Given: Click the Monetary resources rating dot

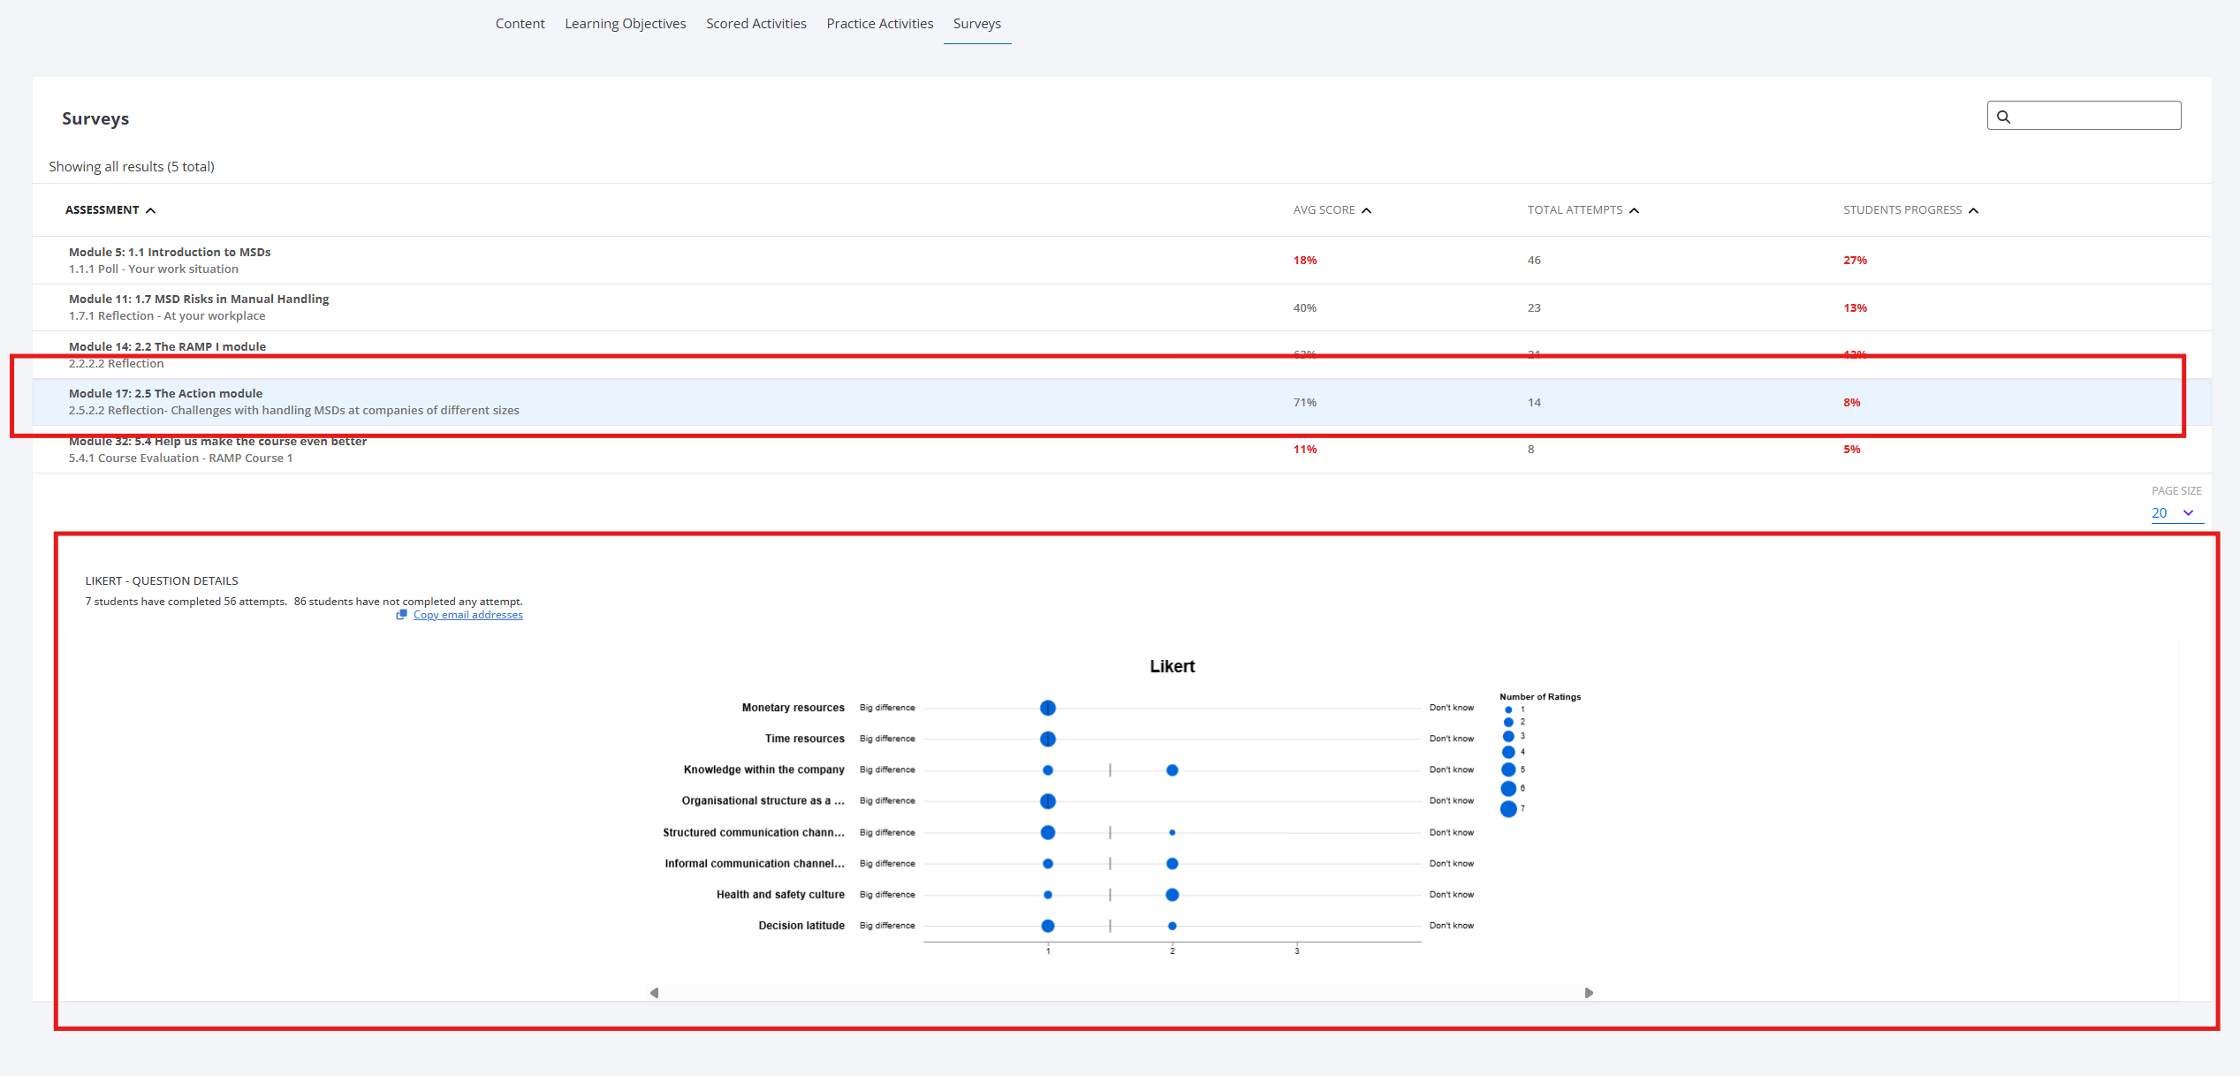Looking at the screenshot, I should point(1048,708).
